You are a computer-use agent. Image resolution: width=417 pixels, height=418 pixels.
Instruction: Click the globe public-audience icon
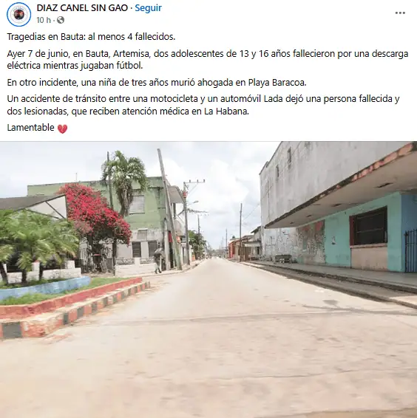(61, 20)
